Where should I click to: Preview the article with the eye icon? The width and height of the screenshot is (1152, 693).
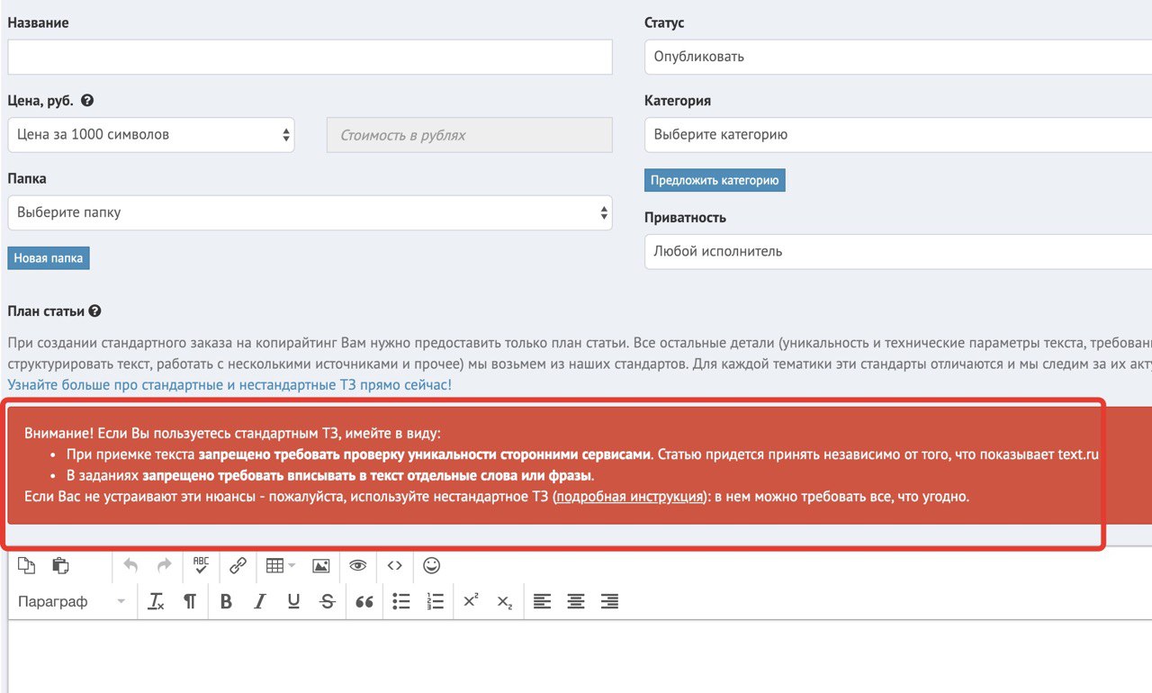358,565
